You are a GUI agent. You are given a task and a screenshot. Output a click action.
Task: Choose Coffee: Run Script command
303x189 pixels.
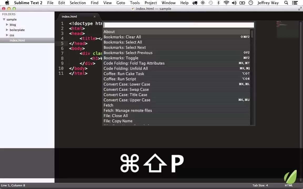[177, 79]
